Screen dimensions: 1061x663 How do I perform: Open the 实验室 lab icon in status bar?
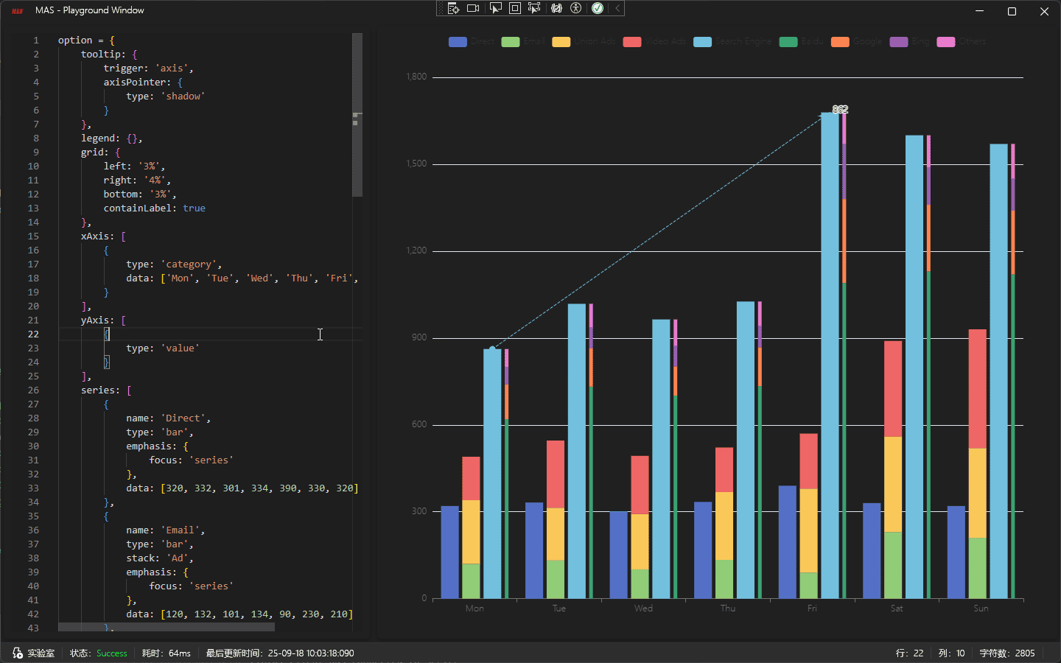[18, 653]
